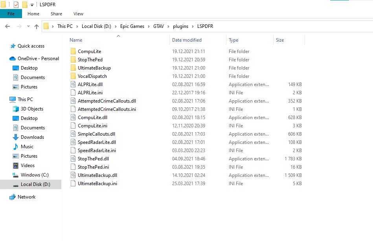Go up one folder level arrow

tap(37, 26)
